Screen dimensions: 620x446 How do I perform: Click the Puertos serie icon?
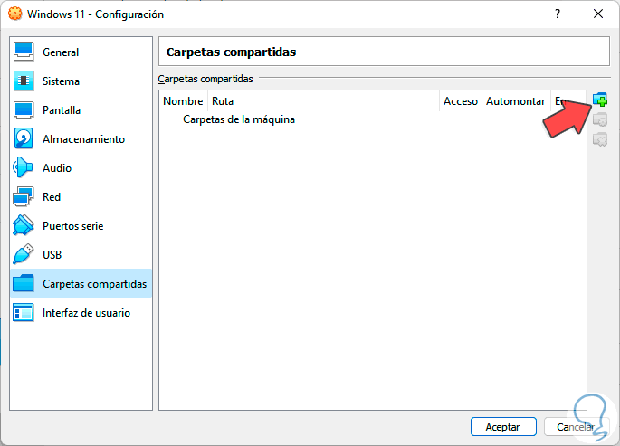point(24,226)
